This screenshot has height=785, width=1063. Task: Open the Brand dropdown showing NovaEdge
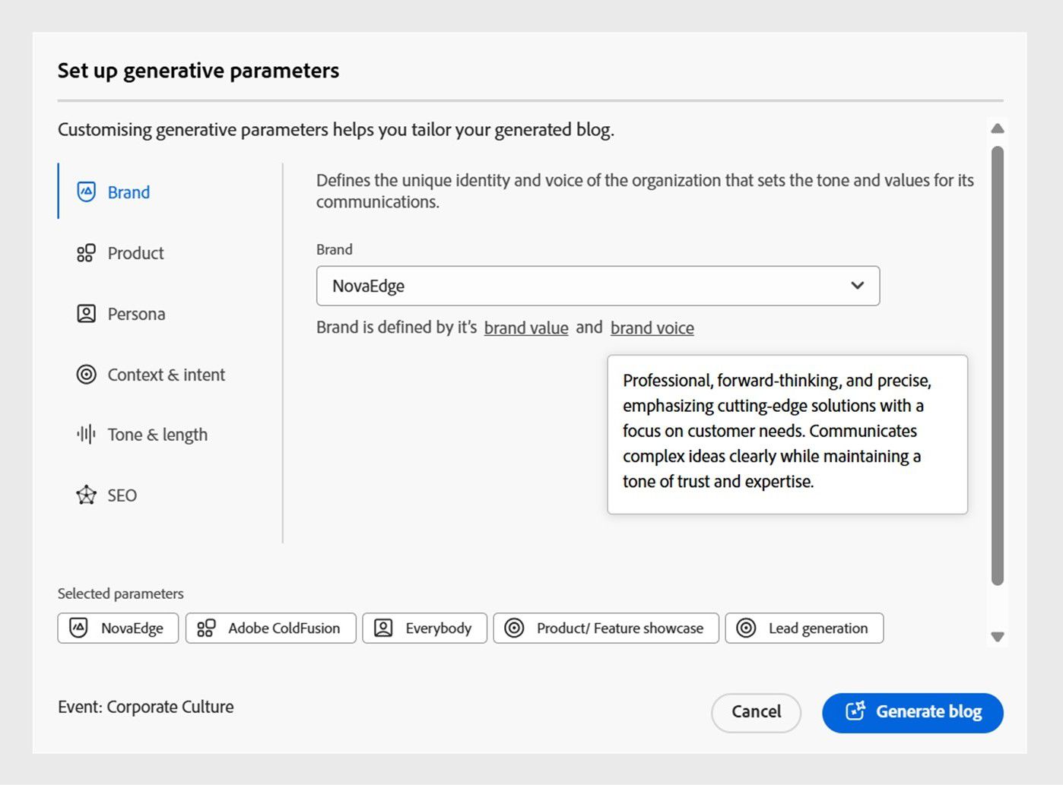click(x=598, y=286)
